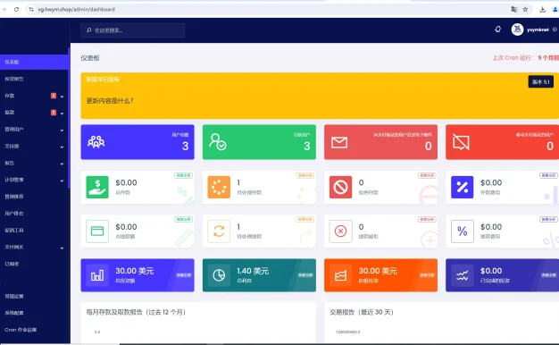This screenshot has height=345, width=559.
Task: Reload the page with the browser refresh button
Action: 16,9
